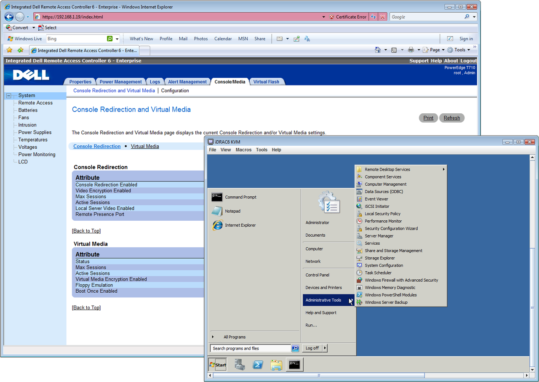
Task: Open iSCSI Initiator tool
Action: point(377,206)
